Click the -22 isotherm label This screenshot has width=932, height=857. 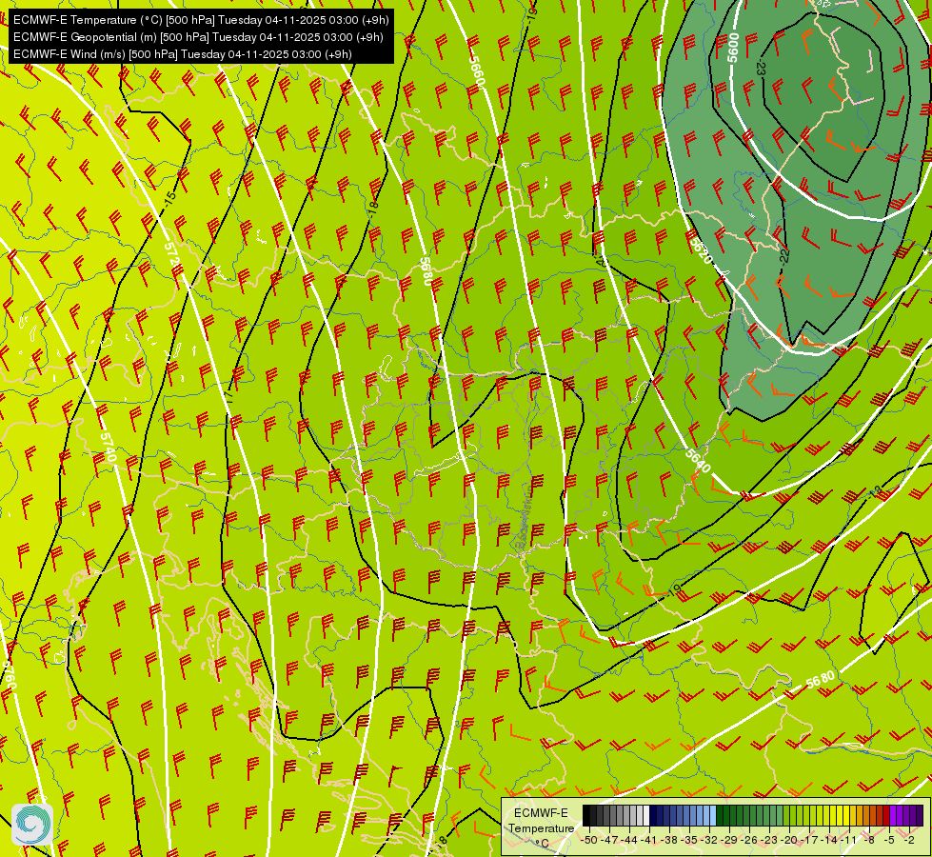784,256
